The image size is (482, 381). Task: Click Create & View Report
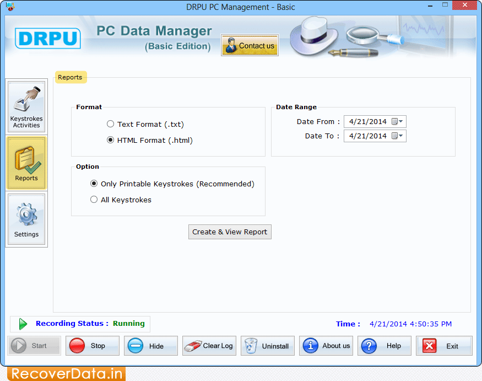[230, 232]
